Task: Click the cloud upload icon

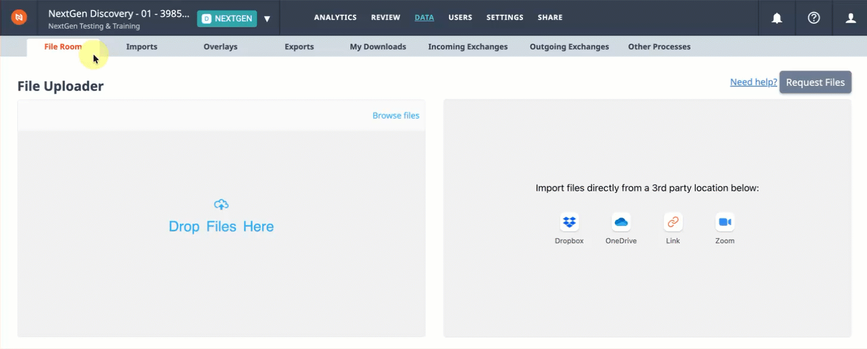Action: 221,205
